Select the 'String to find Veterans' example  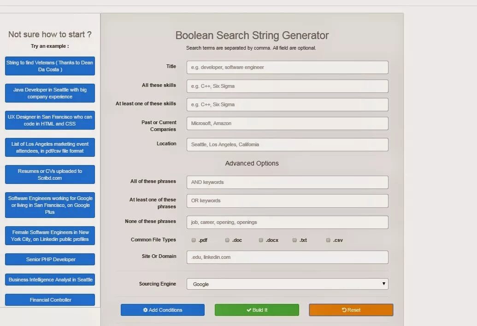(50, 66)
